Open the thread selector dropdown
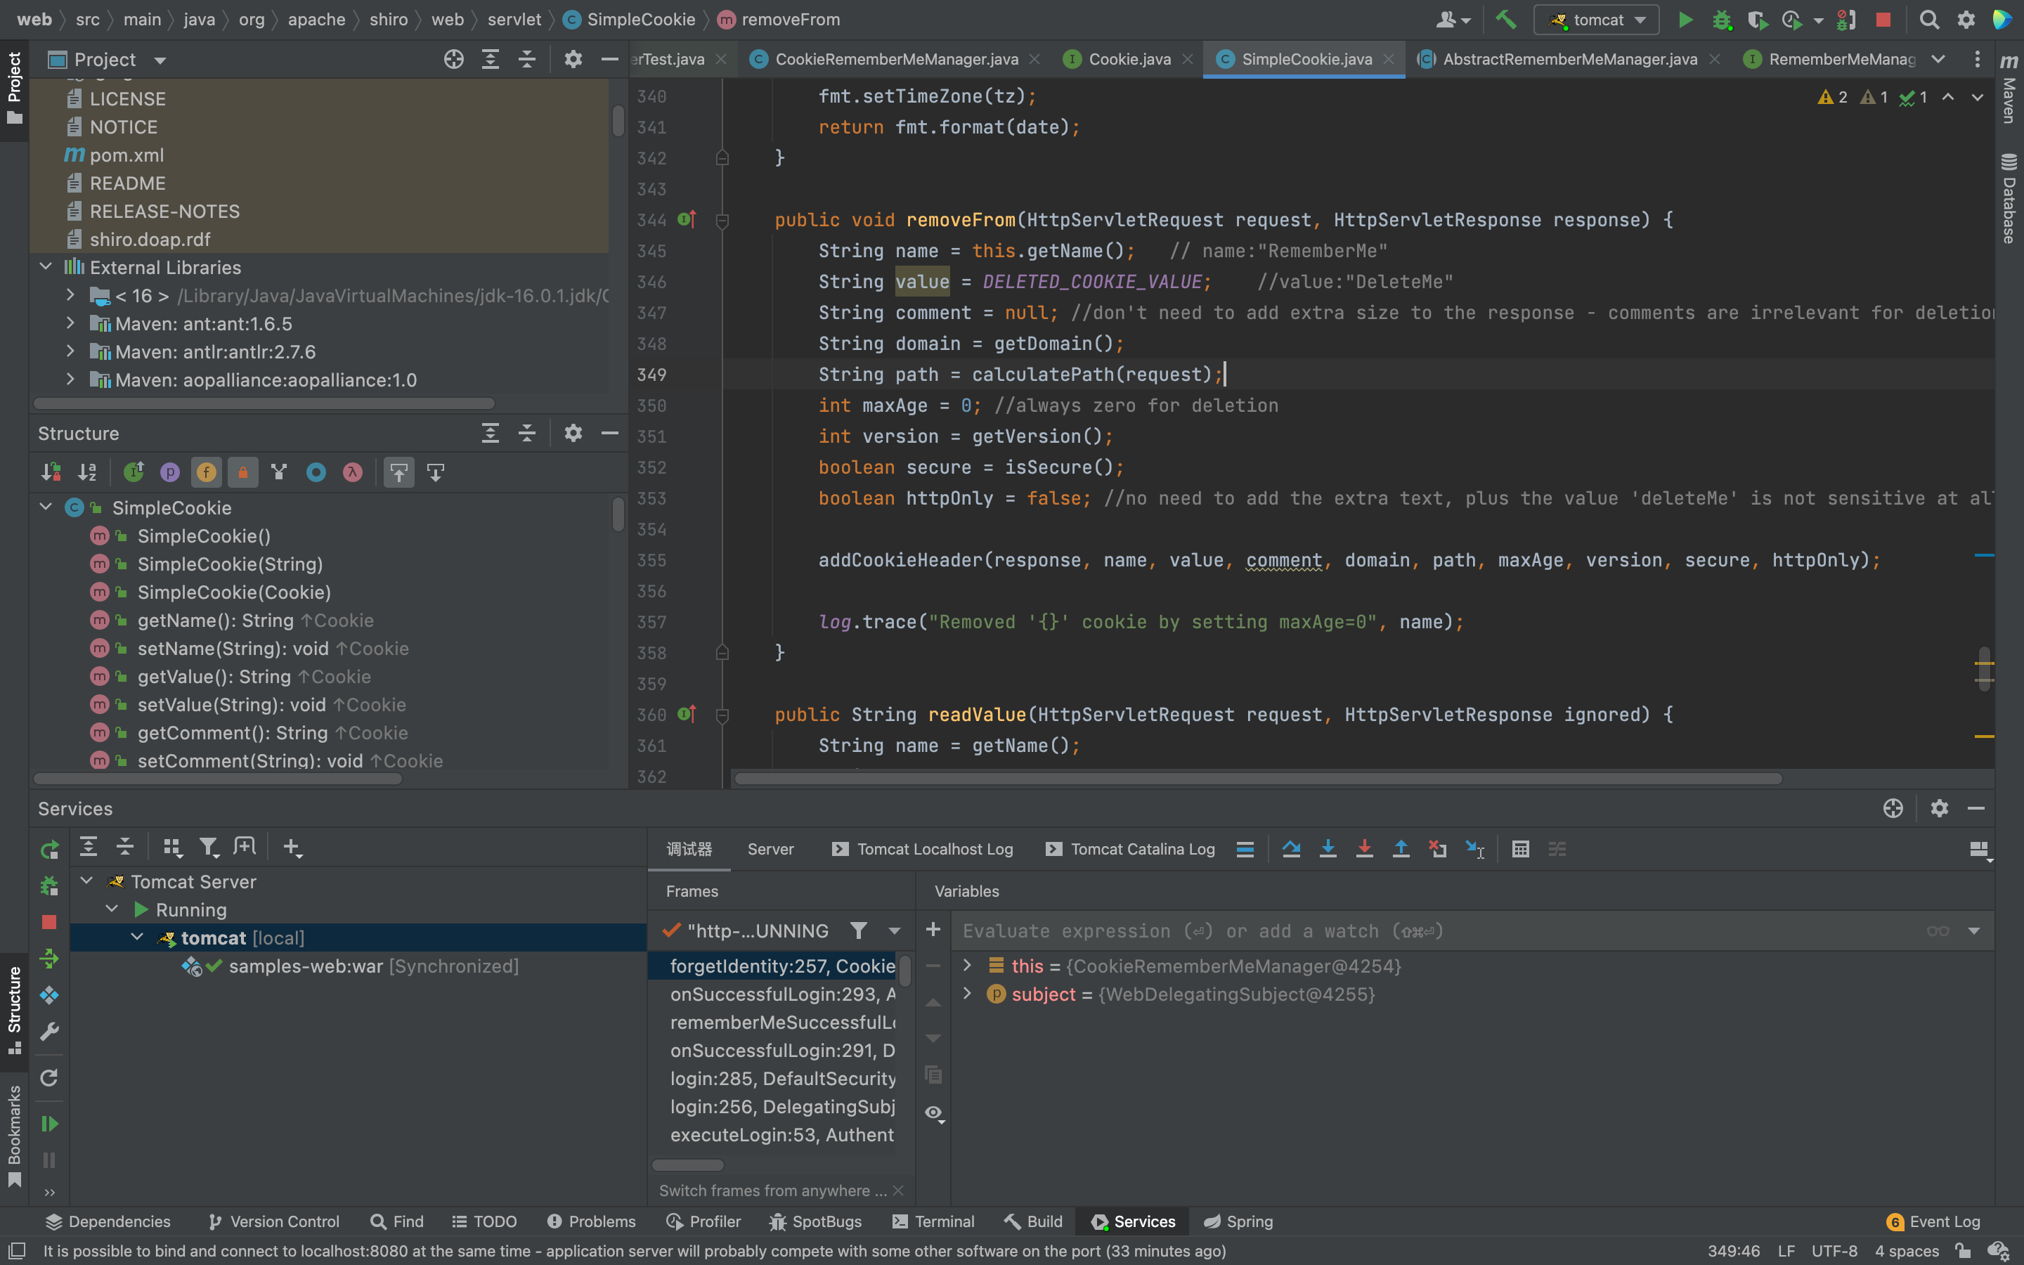2024x1265 pixels. pyautogui.click(x=894, y=930)
